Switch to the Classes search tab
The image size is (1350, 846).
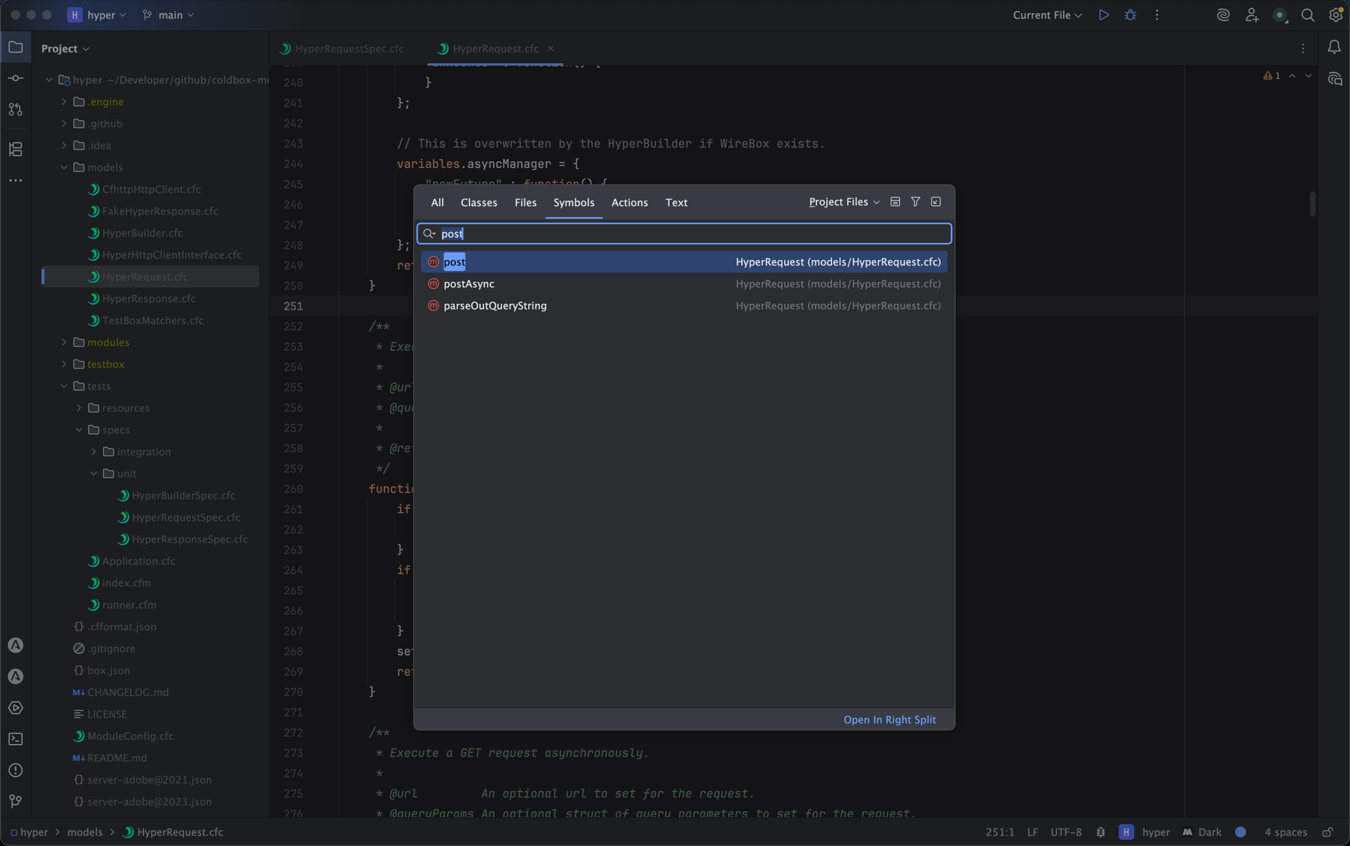[x=478, y=202]
